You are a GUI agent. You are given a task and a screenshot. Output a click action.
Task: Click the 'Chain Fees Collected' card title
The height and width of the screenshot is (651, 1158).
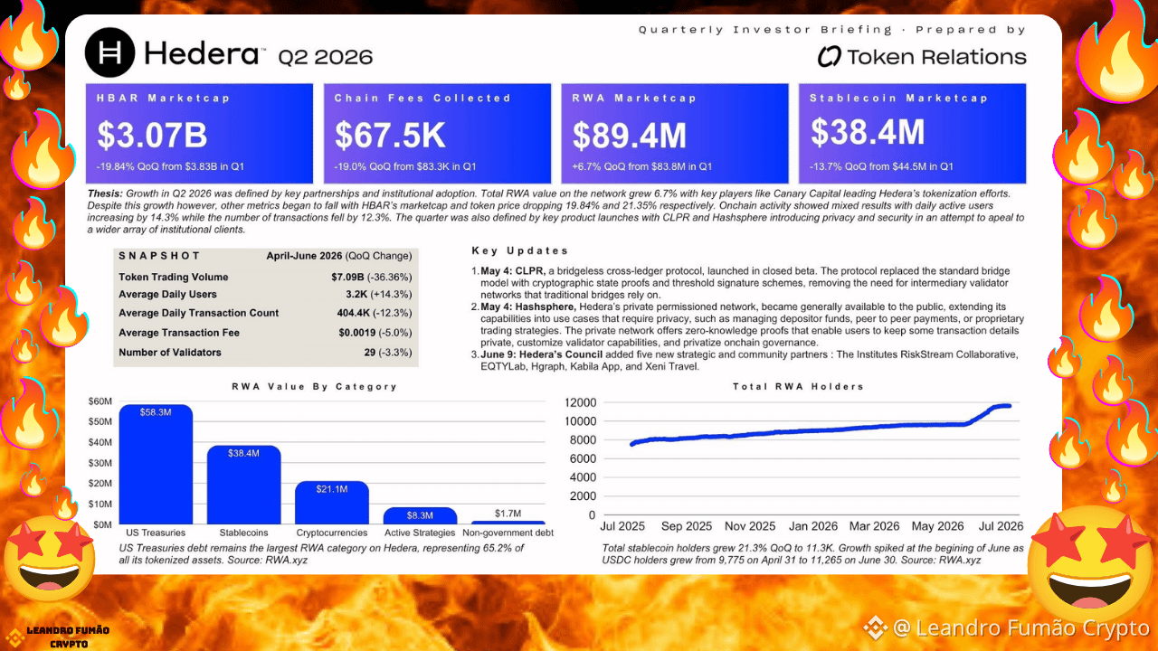click(x=422, y=98)
